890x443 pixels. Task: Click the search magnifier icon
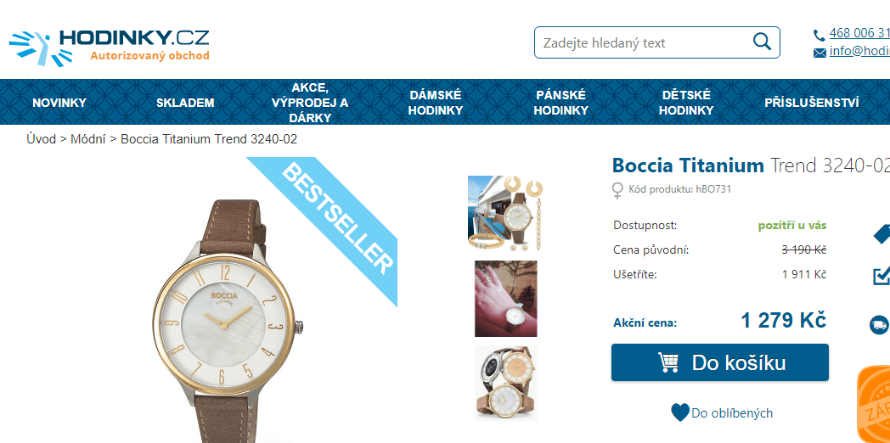762,42
